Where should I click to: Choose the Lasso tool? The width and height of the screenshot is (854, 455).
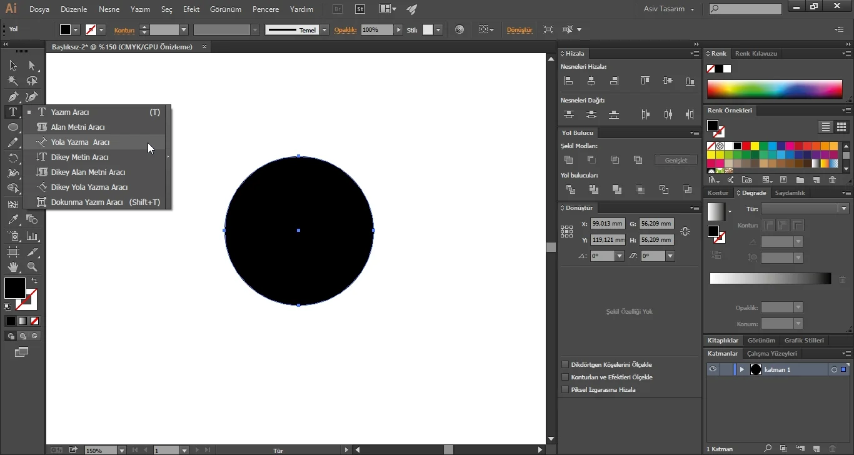[32, 81]
